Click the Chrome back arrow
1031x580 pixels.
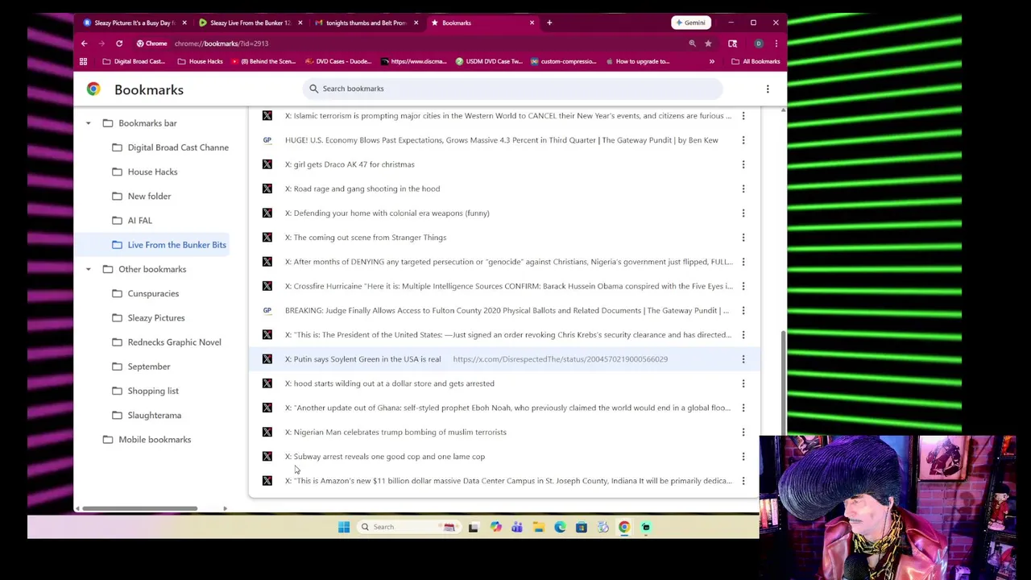point(84,43)
